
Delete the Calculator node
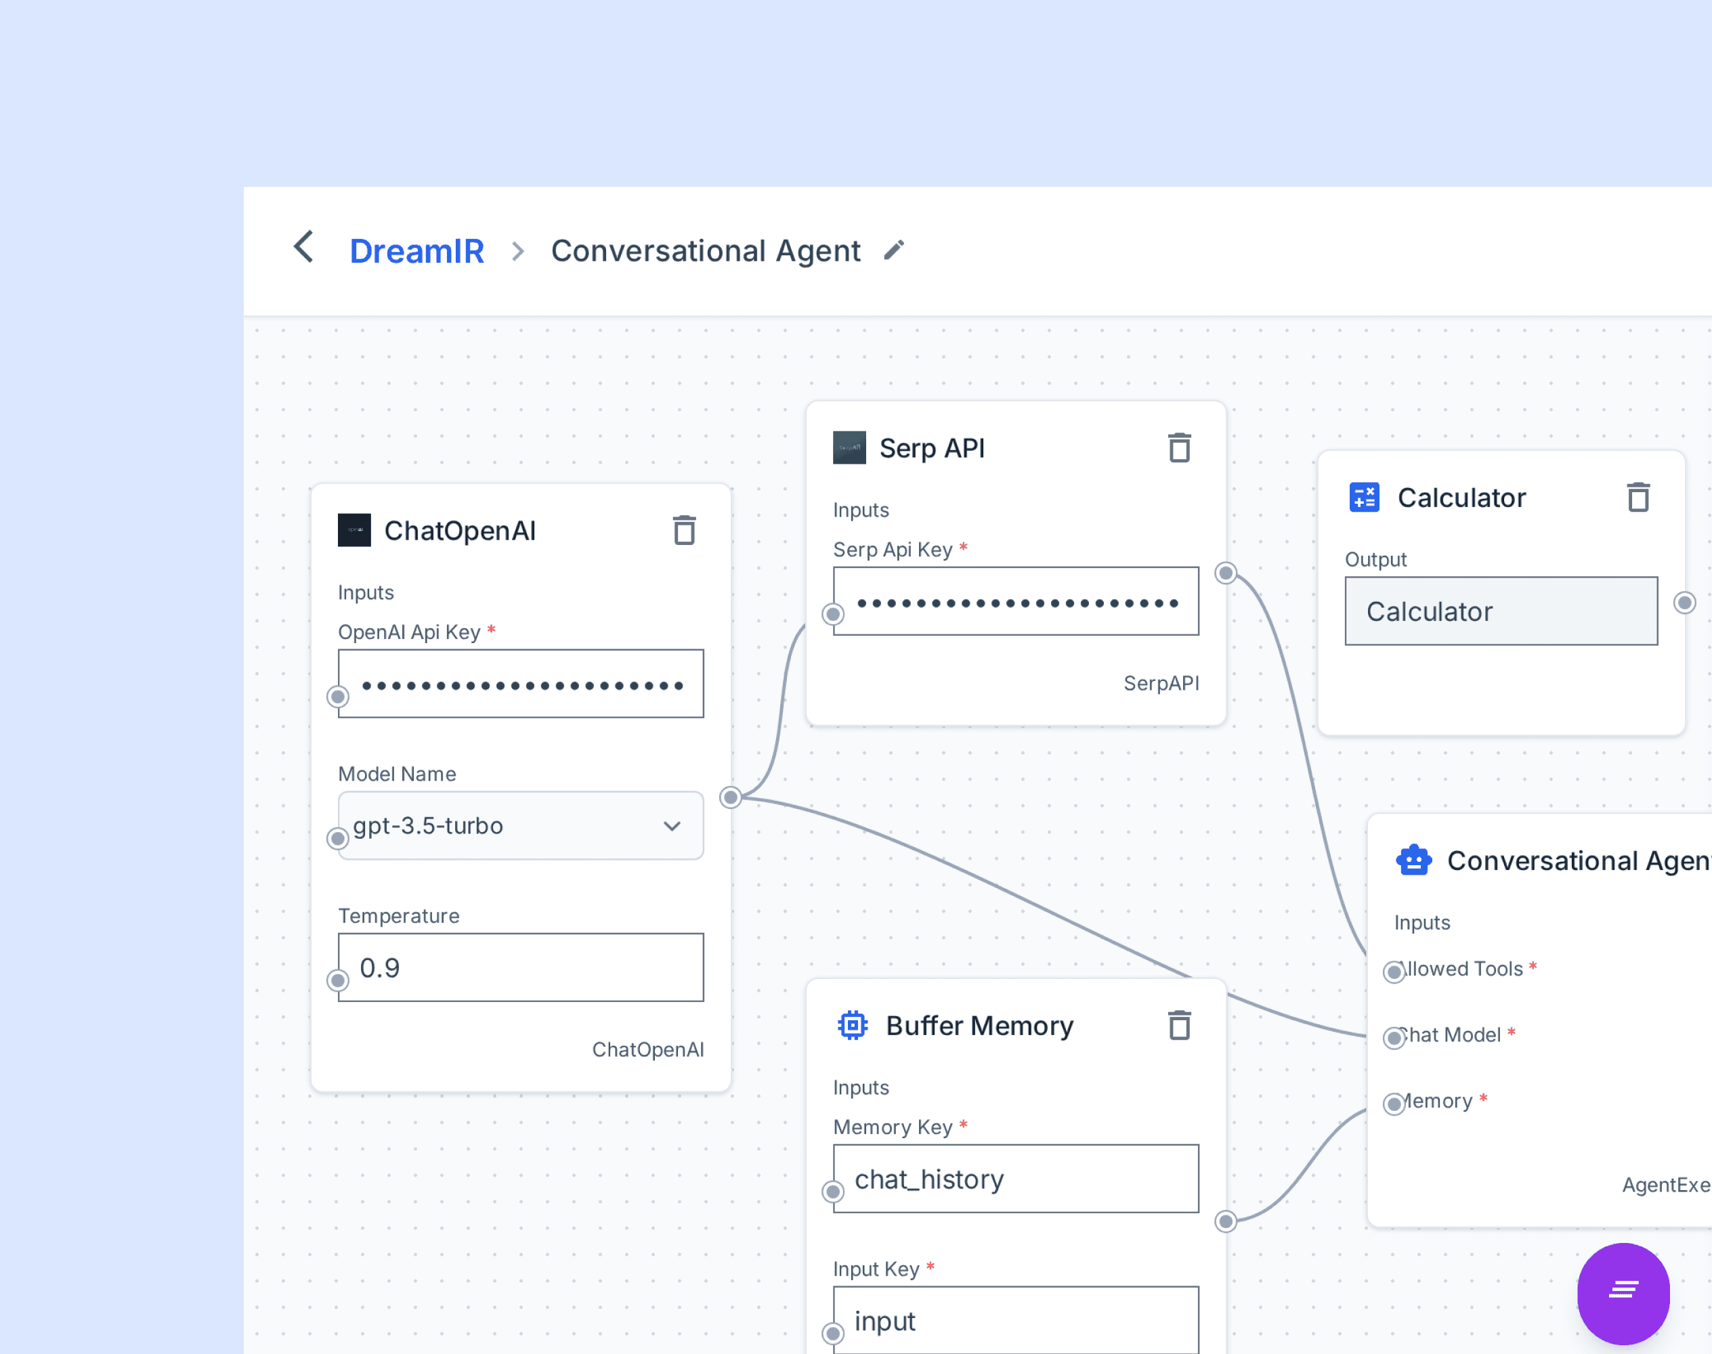pyautogui.click(x=1638, y=497)
